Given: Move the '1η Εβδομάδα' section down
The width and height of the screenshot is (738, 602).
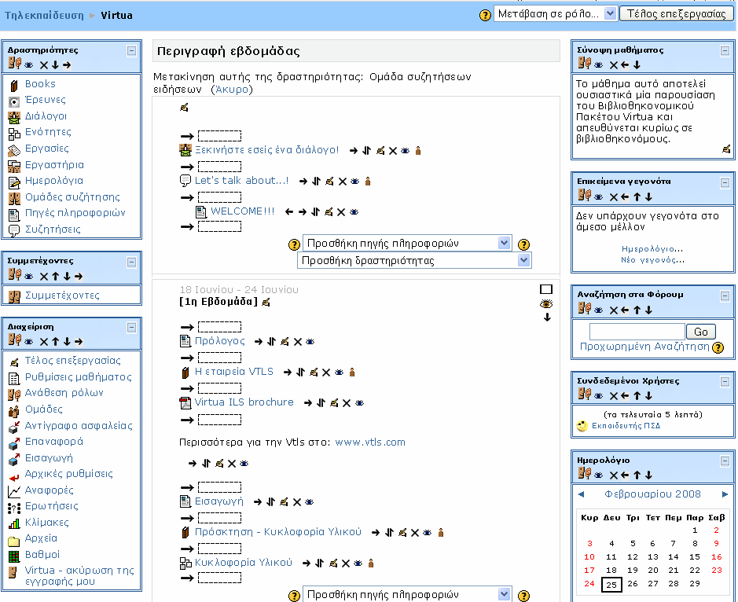Looking at the screenshot, I should [547, 318].
